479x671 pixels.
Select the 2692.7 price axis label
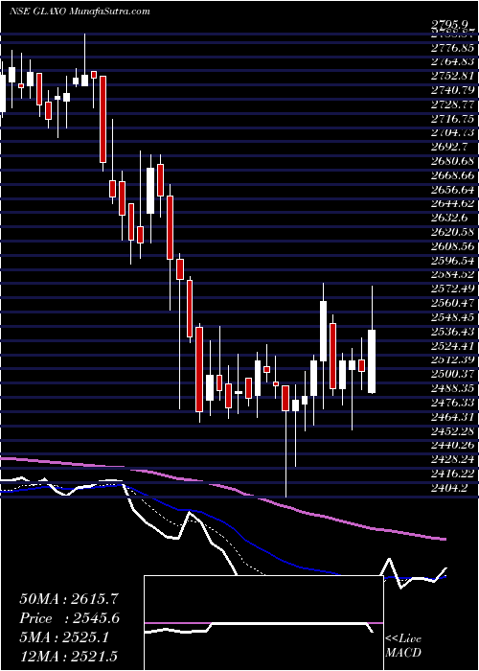[x=450, y=147]
